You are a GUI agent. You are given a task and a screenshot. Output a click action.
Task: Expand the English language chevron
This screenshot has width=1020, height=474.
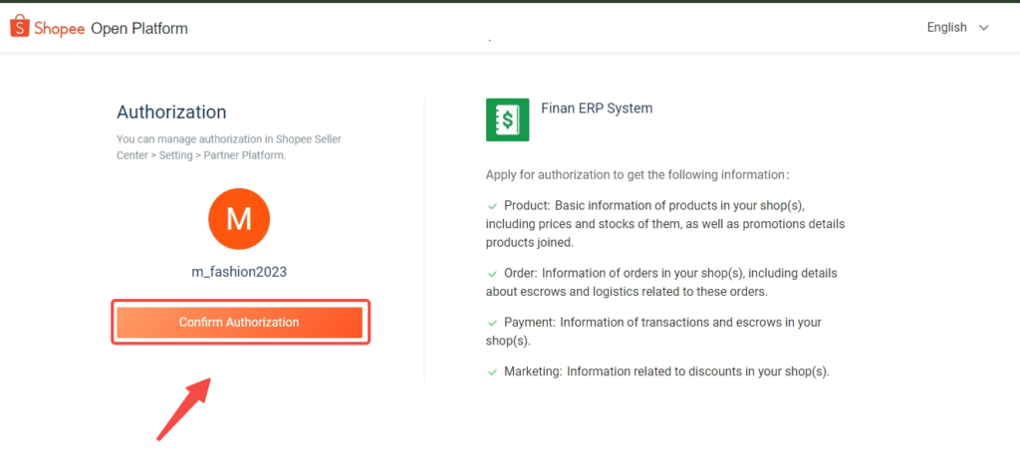coord(983,28)
